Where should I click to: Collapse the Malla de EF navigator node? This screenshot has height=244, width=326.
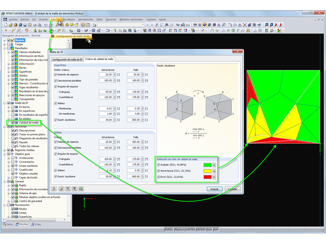4,103
